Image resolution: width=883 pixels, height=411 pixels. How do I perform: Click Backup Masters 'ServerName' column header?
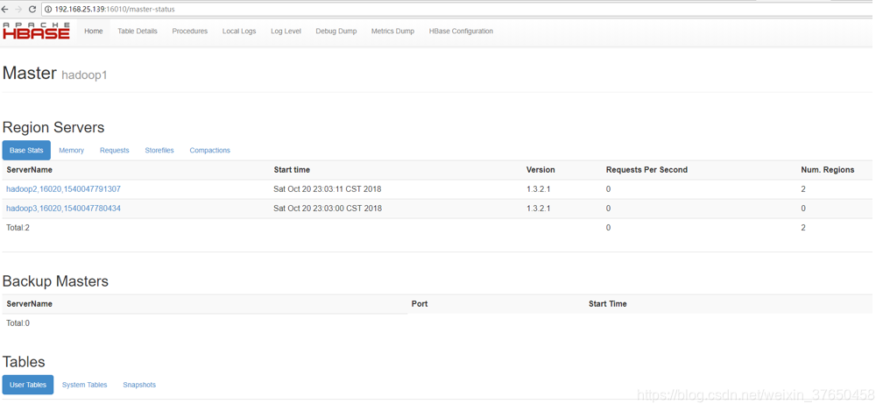29,303
